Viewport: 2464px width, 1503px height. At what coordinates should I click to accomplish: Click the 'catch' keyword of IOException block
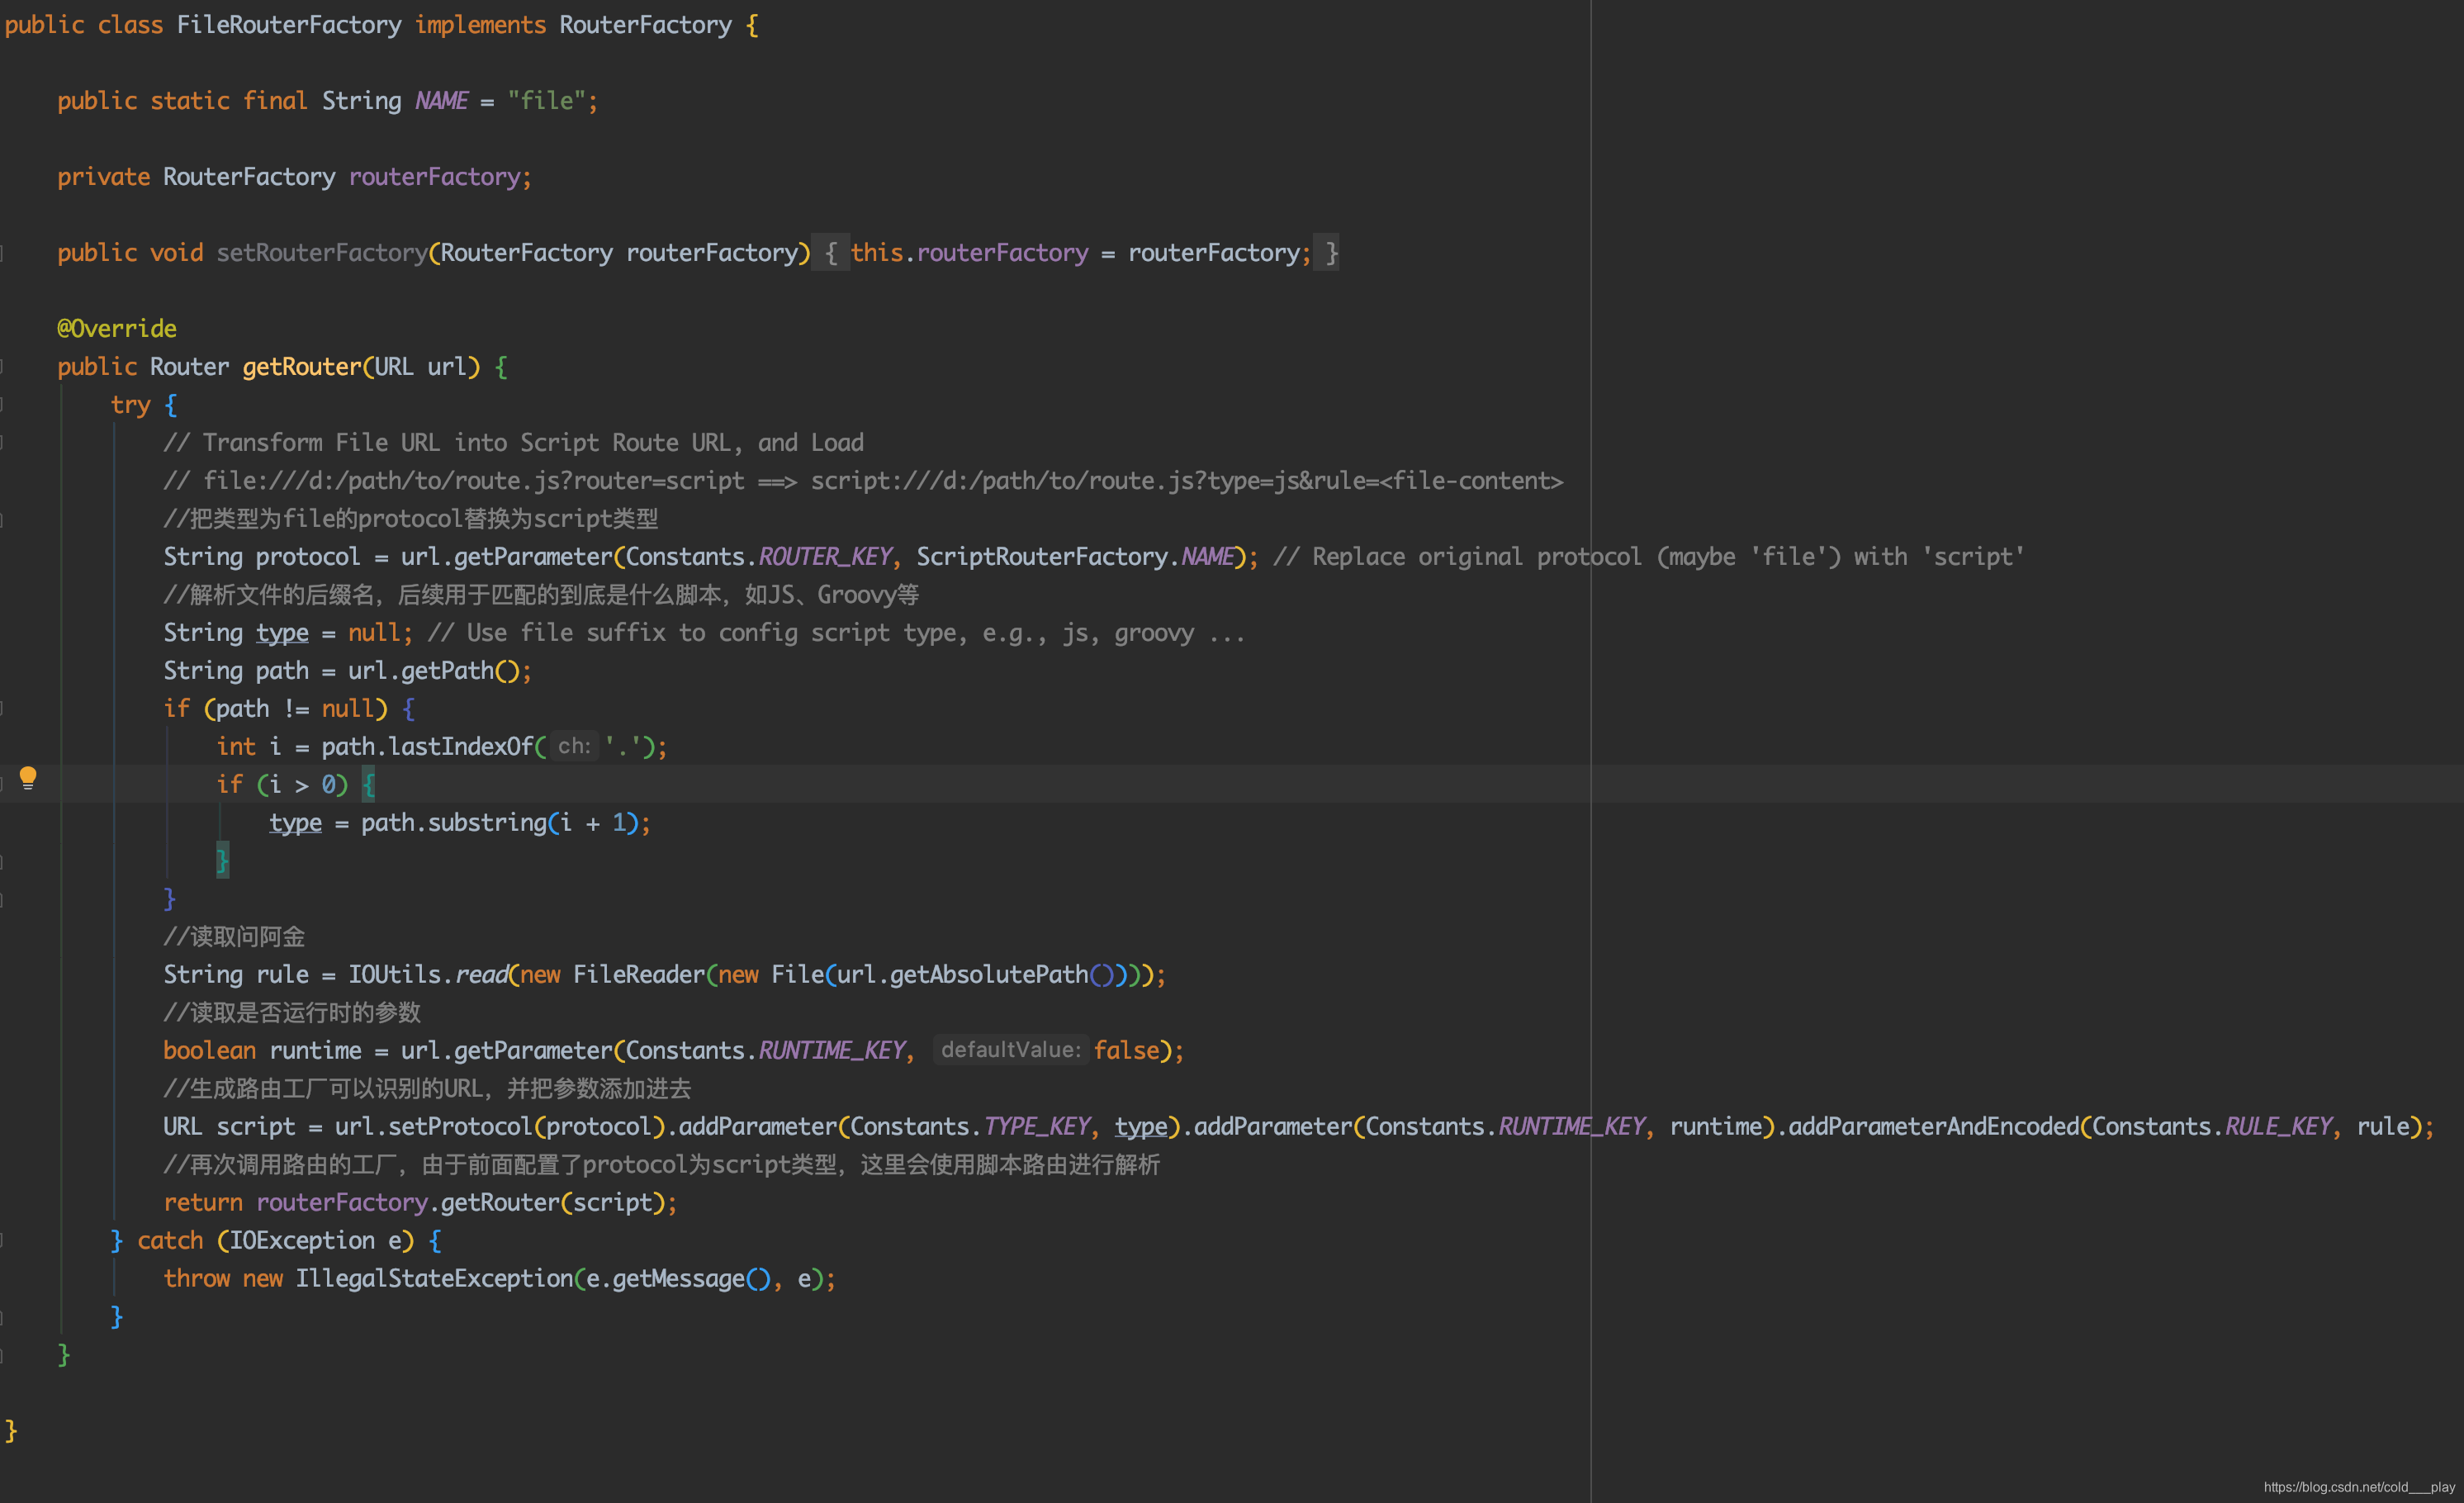point(170,1241)
